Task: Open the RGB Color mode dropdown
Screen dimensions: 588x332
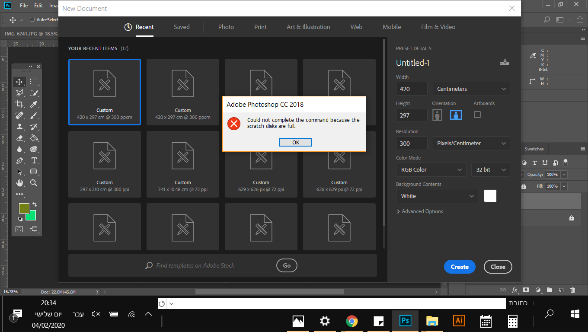Action: click(431, 170)
